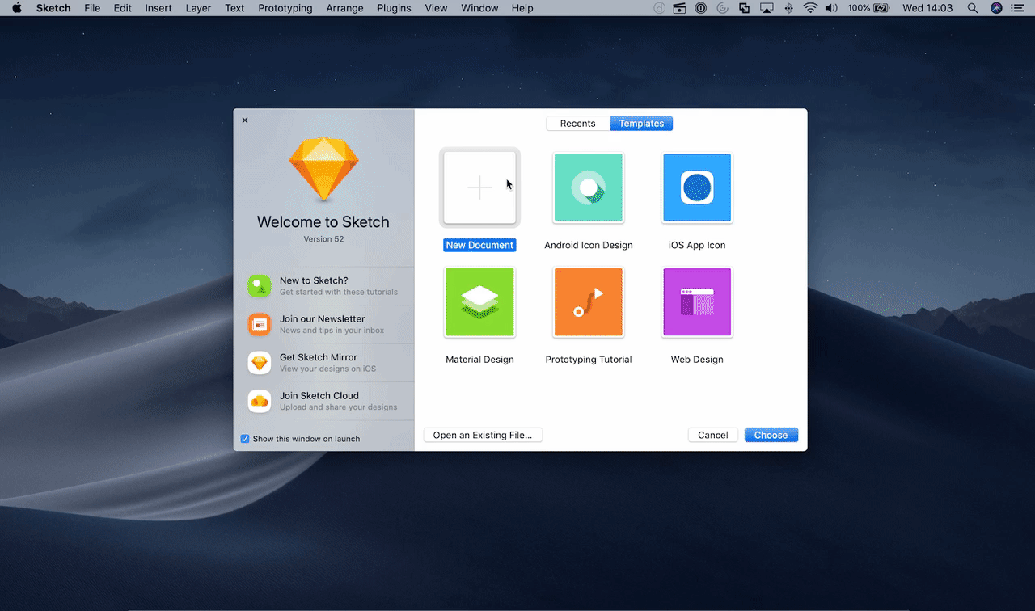Click the green New to Sketch icon

(260, 286)
